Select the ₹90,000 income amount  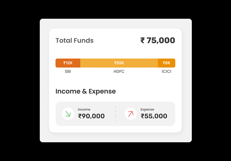click(92, 116)
